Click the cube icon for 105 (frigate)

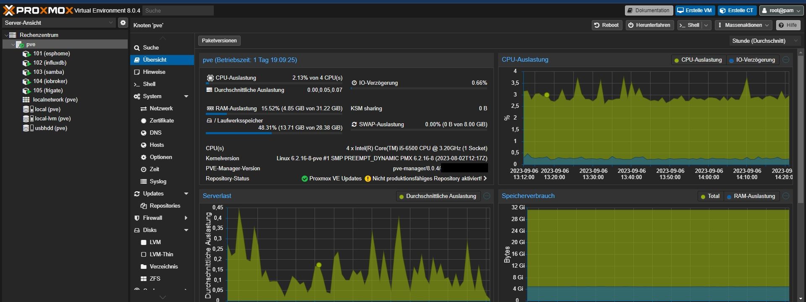click(x=26, y=91)
